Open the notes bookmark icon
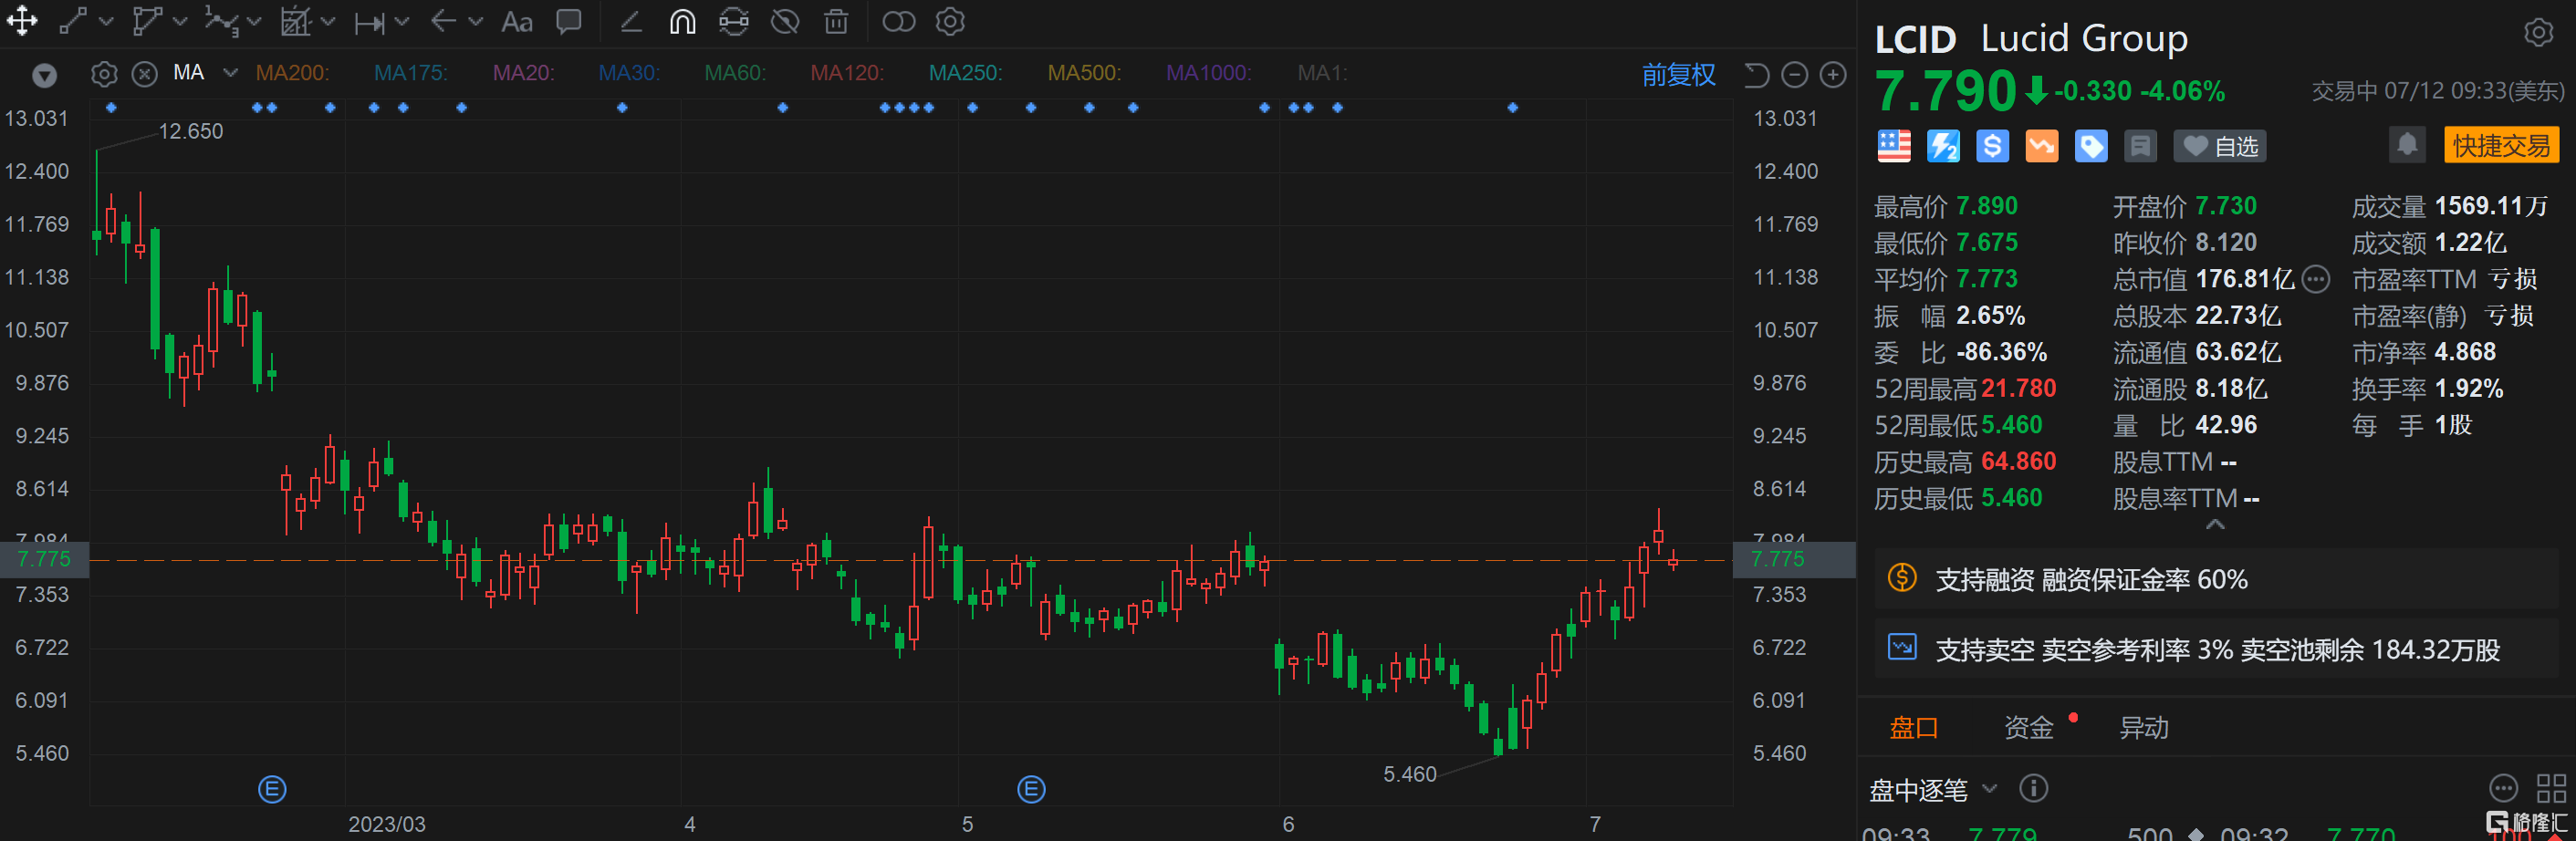This screenshot has width=2576, height=841. click(x=2140, y=146)
